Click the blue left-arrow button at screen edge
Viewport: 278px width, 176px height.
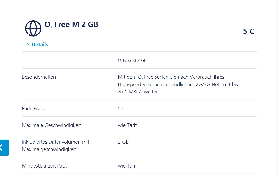[4, 147]
